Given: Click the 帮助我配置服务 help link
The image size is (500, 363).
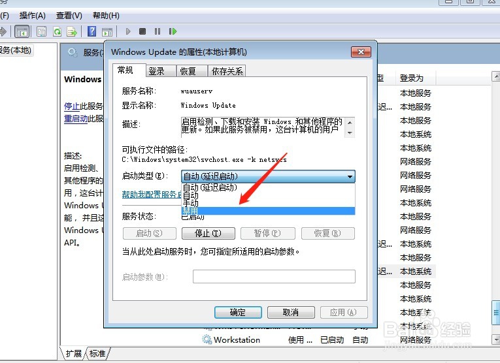Looking at the screenshot, I should click(x=152, y=194).
